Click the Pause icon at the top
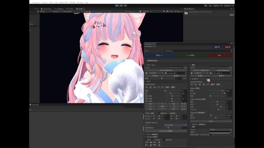 coord(121,5)
